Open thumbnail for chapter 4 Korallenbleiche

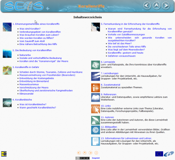pos(7,103)
